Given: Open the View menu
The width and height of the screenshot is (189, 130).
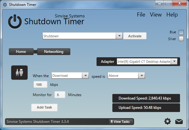Looking at the screenshot, I should coord(156,15).
